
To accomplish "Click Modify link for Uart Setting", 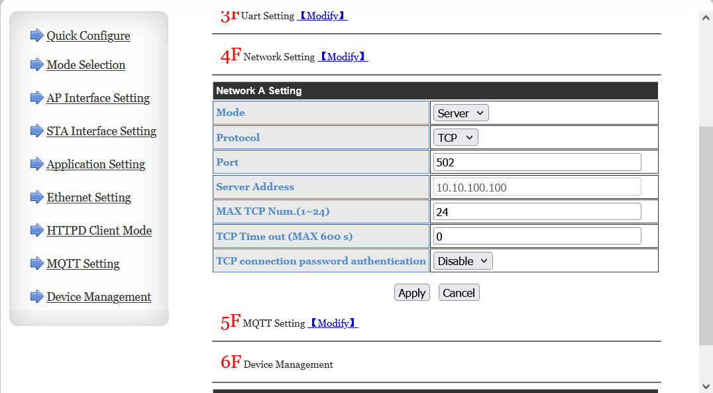I will tap(322, 16).
